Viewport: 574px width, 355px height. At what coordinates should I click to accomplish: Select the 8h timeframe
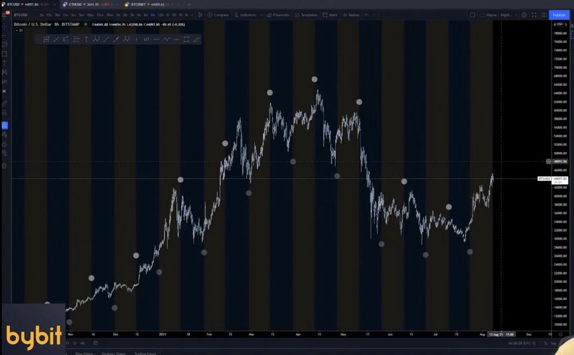[x=153, y=15]
